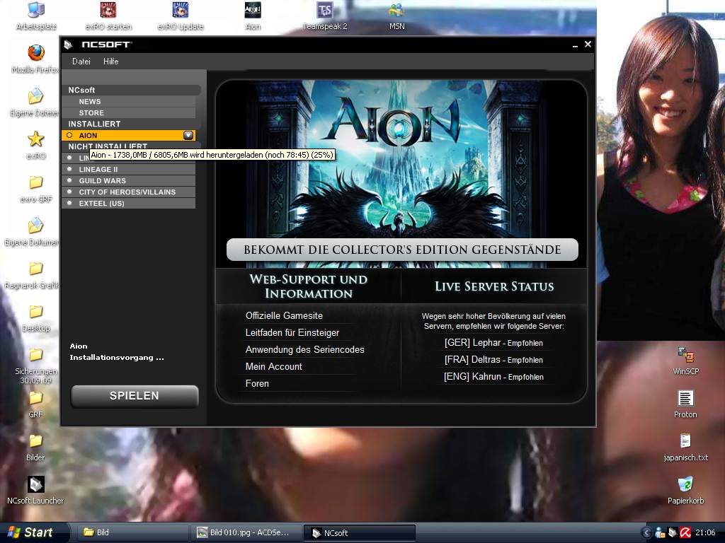This screenshot has height=543, width=725.
Task: Expand the AION entry dropdown arrow
Action: [x=188, y=135]
